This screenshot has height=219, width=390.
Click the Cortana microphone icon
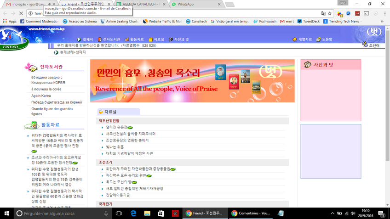(x=106, y=213)
